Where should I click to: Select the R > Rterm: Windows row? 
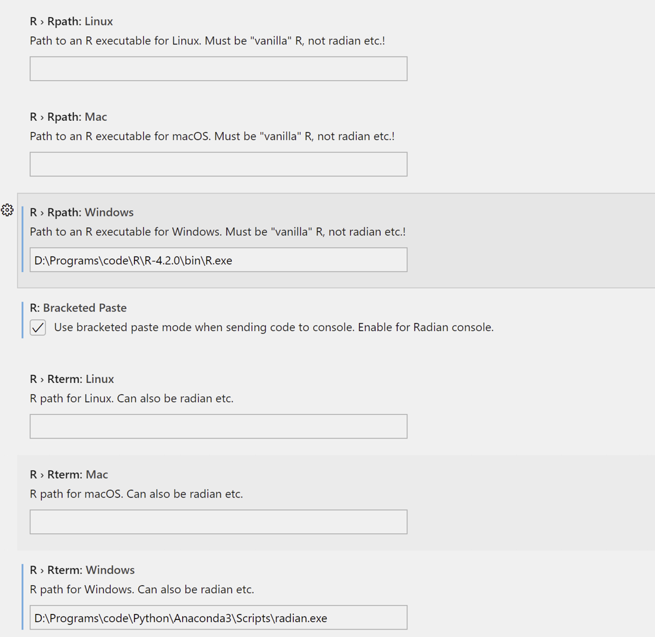tap(82, 569)
